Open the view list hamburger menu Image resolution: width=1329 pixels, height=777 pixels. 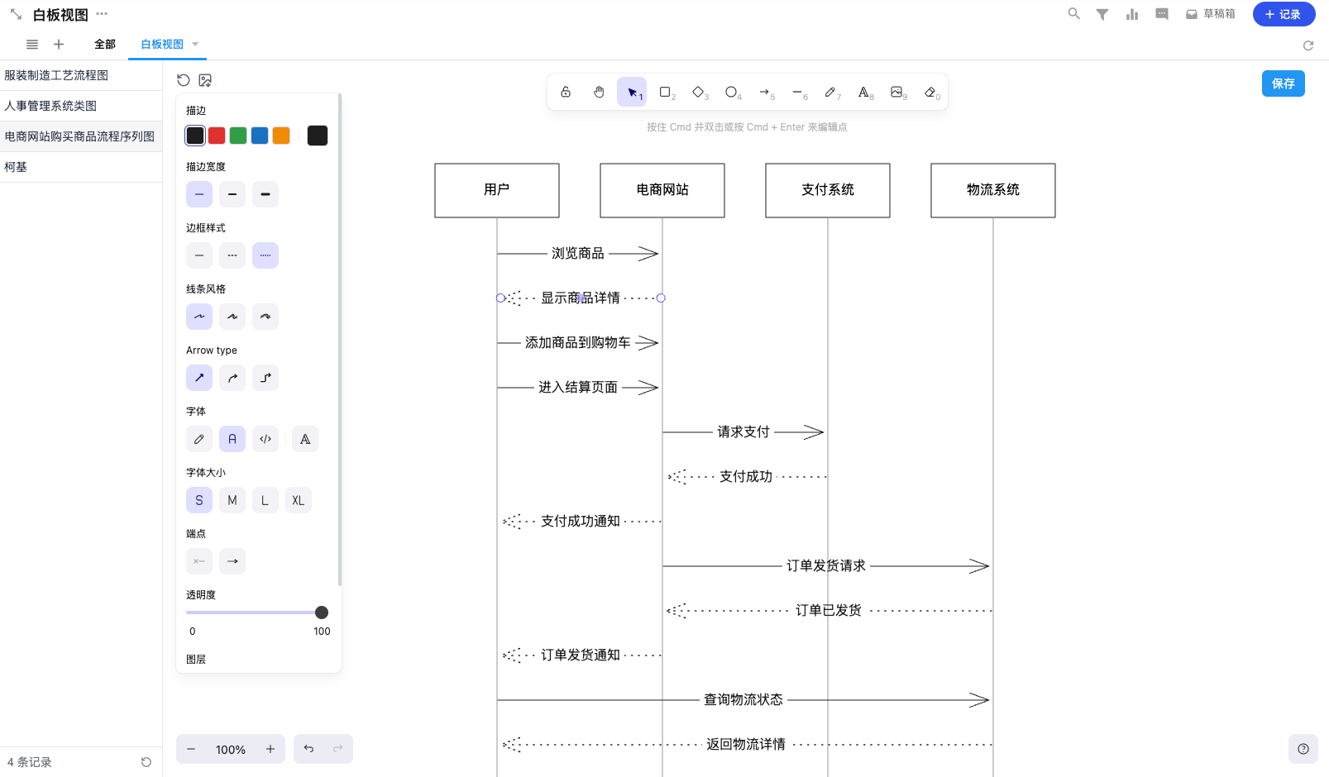click(x=32, y=45)
